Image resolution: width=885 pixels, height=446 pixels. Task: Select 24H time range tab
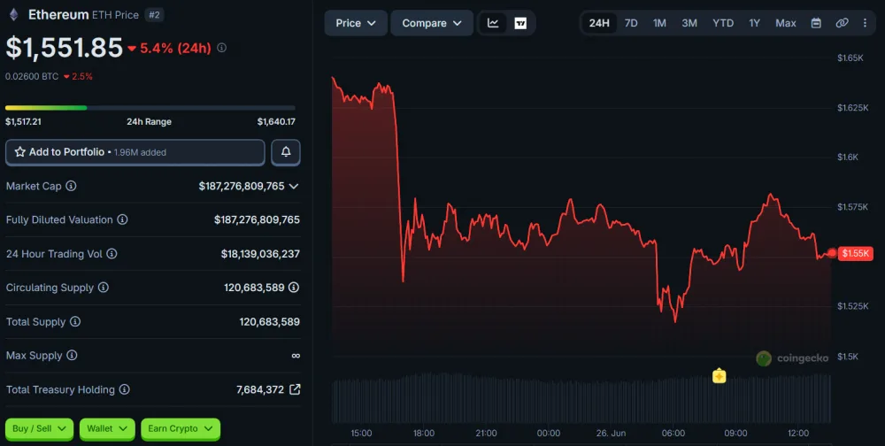pos(599,23)
